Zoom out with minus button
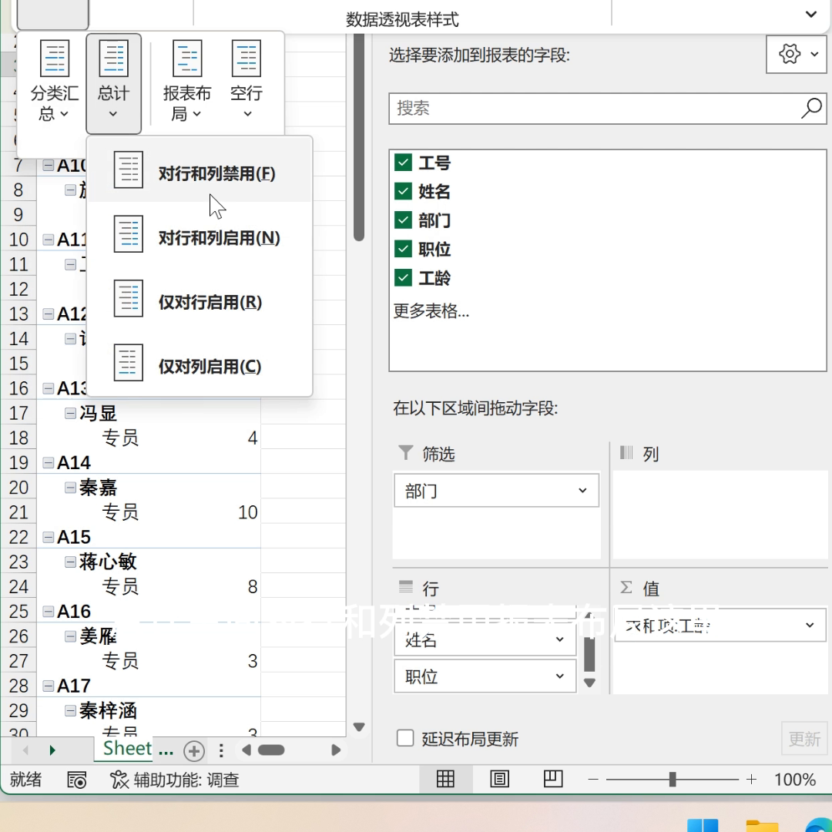Viewport: 832px width, 832px height. tap(593, 780)
